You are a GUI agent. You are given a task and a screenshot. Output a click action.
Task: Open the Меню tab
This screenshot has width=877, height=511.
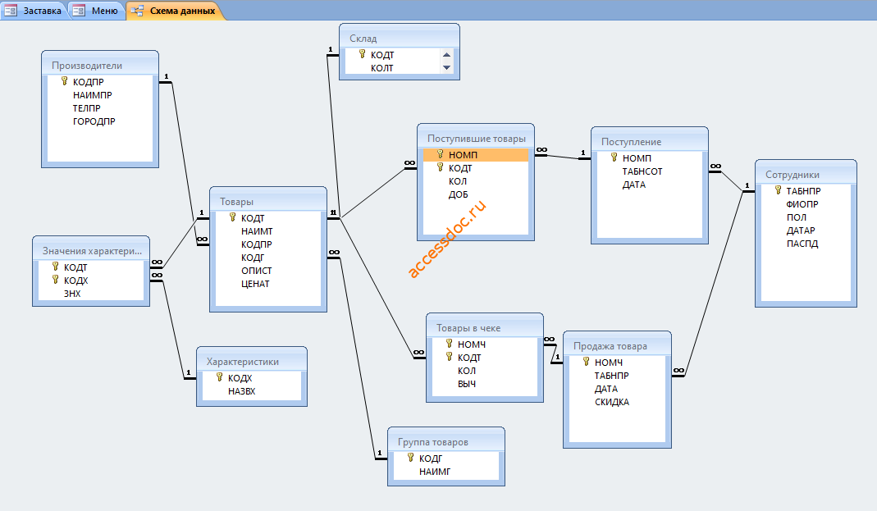[x=96, y=11]
